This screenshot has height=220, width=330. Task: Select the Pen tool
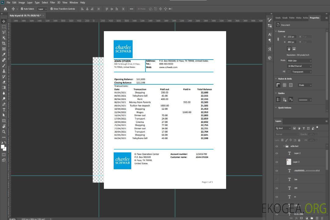click(4, 104)
